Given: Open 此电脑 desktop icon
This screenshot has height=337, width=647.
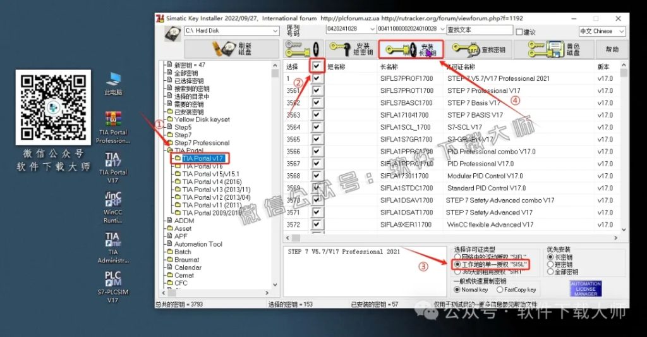Looking at the screenshot, I should point(113,83).
